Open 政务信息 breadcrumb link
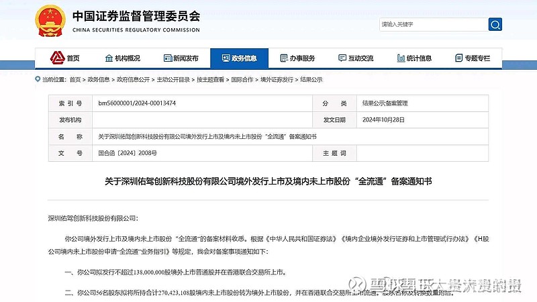Viewport: 537px width, 302px height. click(x=99, y=79)
